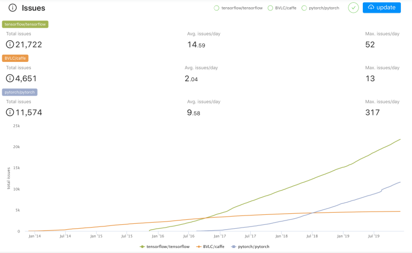This screenshot has height=253, width=412.
Task: Toggle tensorflow/tensorflow series in chart legend
Action: [165, 247]
